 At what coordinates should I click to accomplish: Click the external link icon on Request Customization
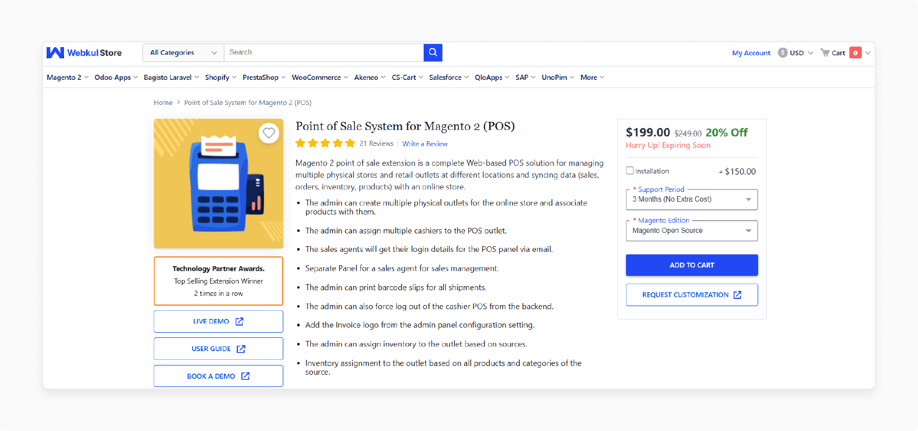pyautogui.click(x=737, y=295)
